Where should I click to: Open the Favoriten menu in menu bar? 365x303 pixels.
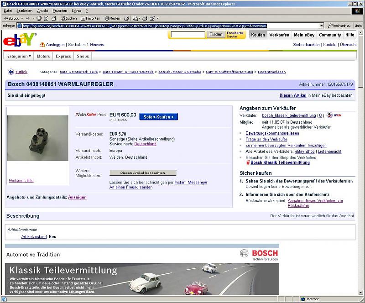[60, 10]
